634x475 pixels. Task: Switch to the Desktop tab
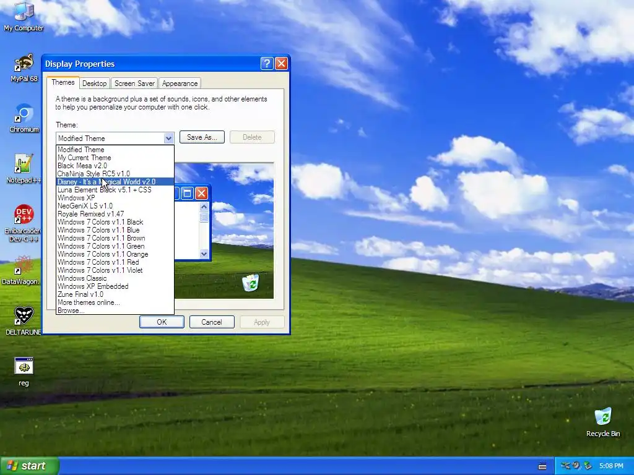pyautogui.click(x=94, y=83)
